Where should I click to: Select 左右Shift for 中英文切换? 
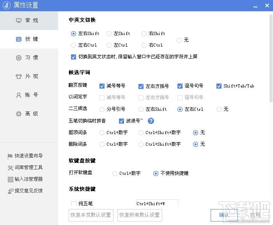(x=73, y=33)
